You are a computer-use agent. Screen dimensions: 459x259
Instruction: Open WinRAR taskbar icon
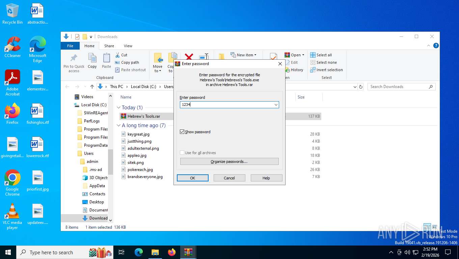[188, 252]
